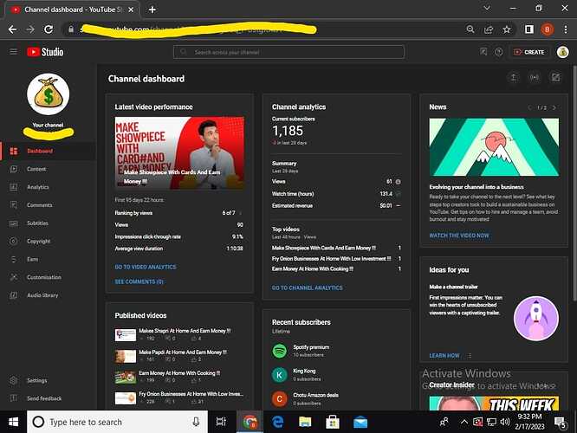Screen dimensions: 577x433
Task: Open the YouTube Studio hamburger menu
Action: (x=14, y=52)
